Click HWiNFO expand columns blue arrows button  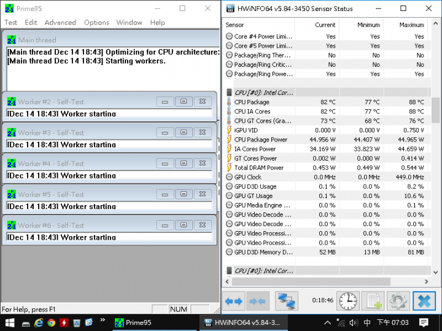pyautogui.click(x=234, y=301)
